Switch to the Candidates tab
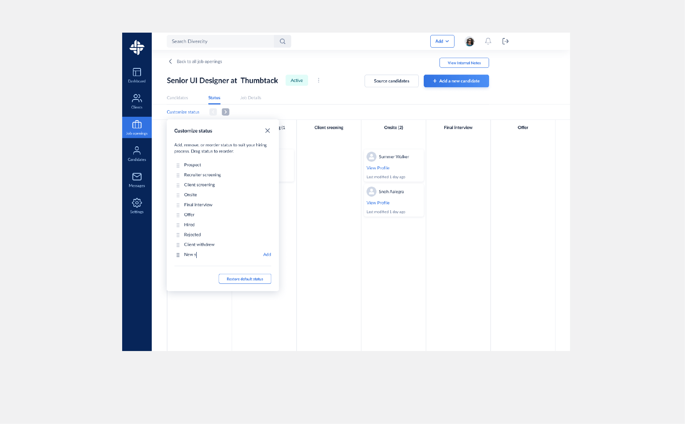This screenshot has height=424, width=685. click(x=177, y=98)
